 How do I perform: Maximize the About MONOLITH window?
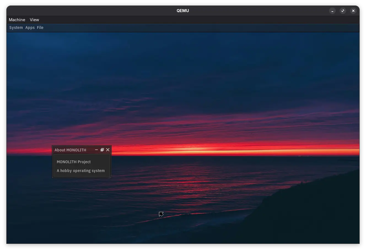point(102,150)
